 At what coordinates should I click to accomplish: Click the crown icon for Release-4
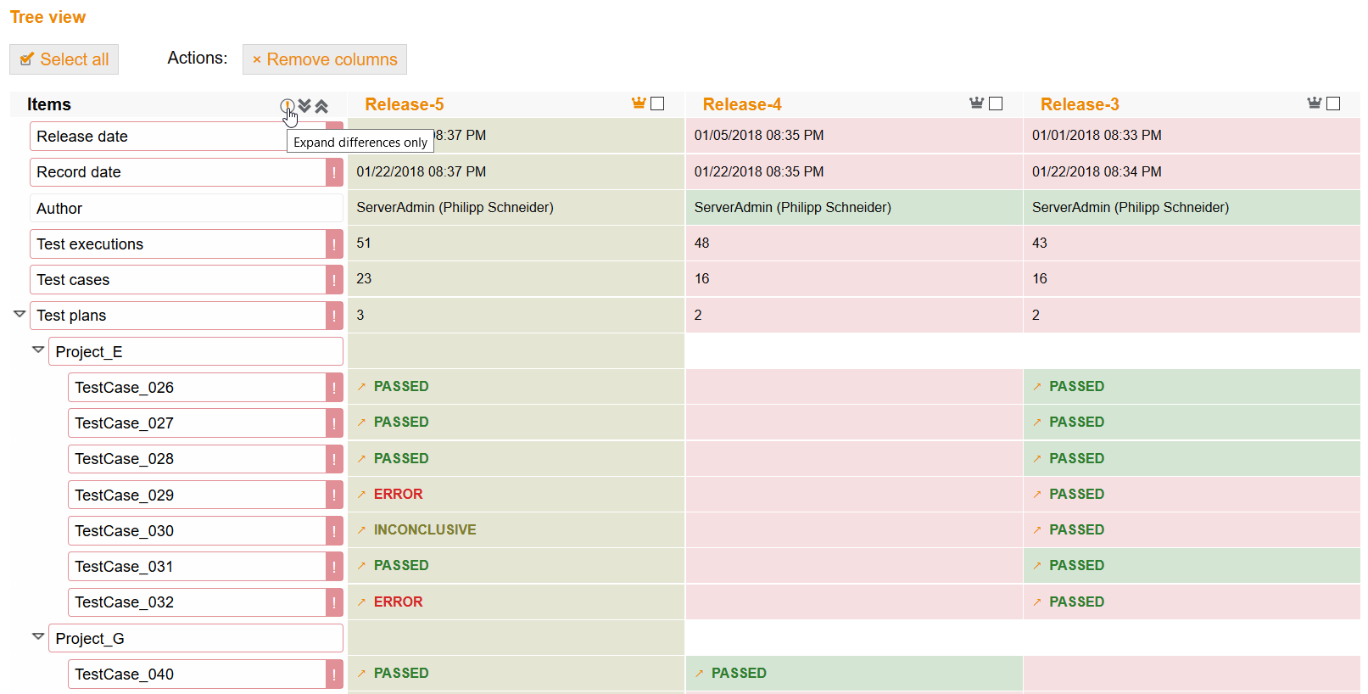[x=977, y=104]
